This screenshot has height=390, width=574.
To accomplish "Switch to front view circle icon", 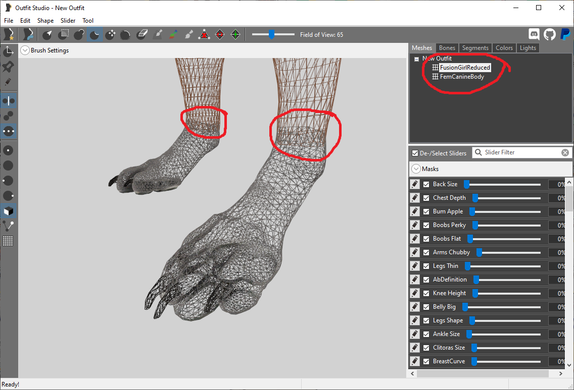I will click(x=8, y=150).
